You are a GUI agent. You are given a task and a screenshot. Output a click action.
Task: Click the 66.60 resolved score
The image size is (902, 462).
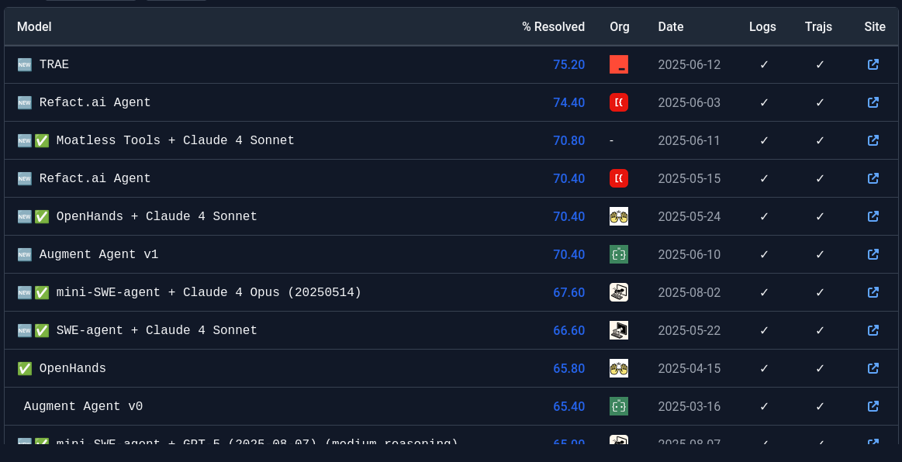point(569,330)
